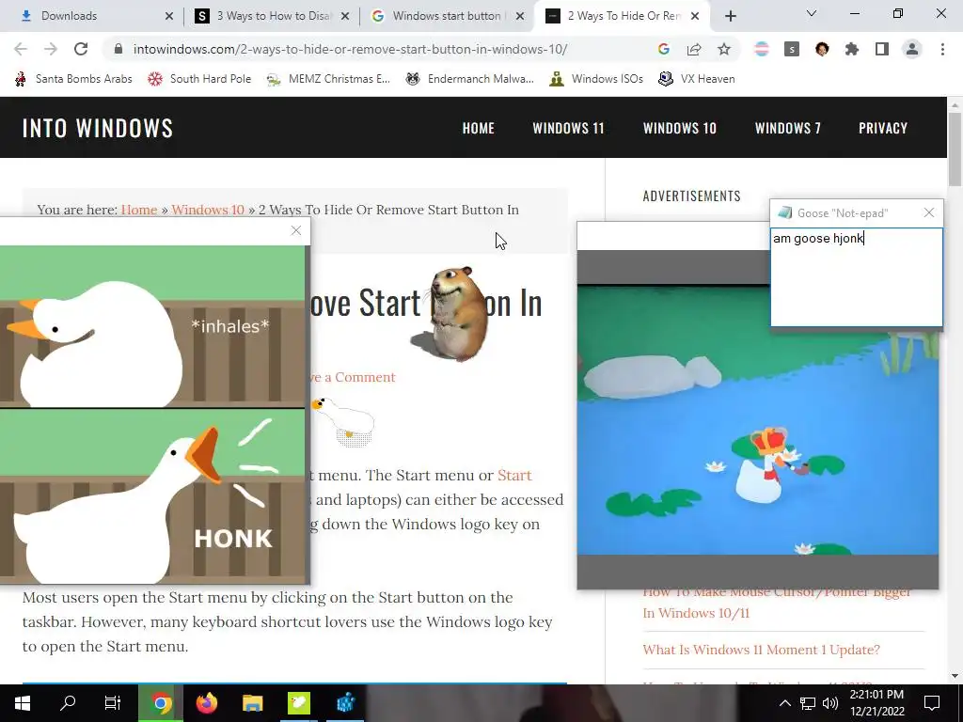Open Desktop Goose app on taskbar
963x722 pixels.
299,703
